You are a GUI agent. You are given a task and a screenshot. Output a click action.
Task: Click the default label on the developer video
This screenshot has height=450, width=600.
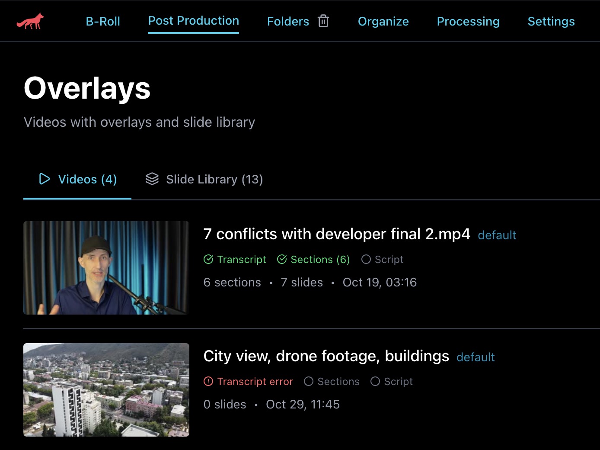click(497, 235)
